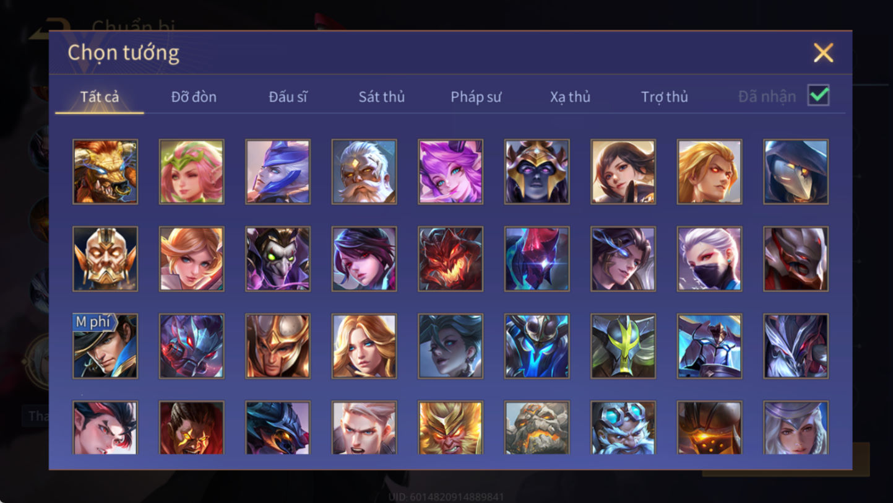Show the Pháp sư hero list
Screen dimensions: 893x503
476,97
